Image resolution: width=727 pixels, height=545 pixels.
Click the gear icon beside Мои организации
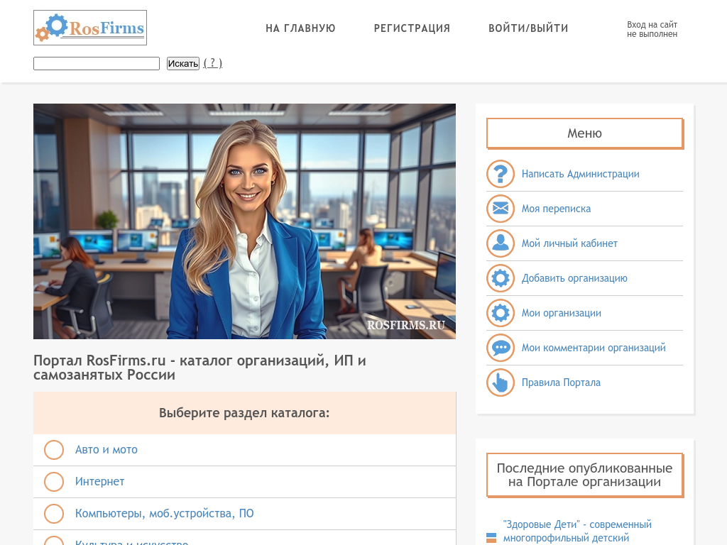(501, 313)
